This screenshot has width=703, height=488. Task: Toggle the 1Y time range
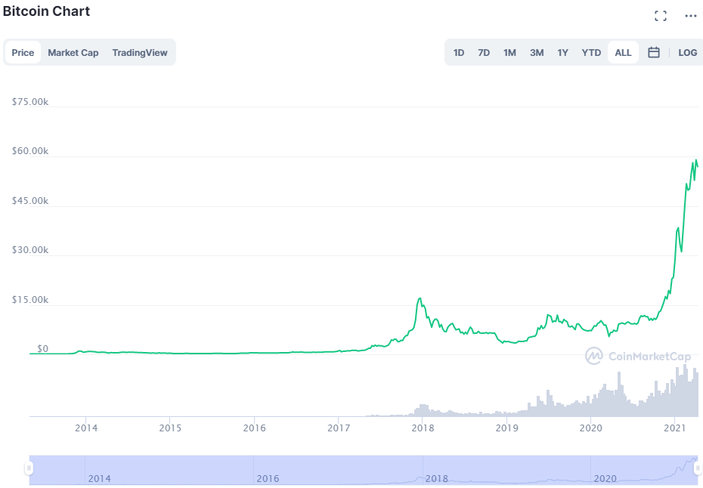click(x=562, y=52)
